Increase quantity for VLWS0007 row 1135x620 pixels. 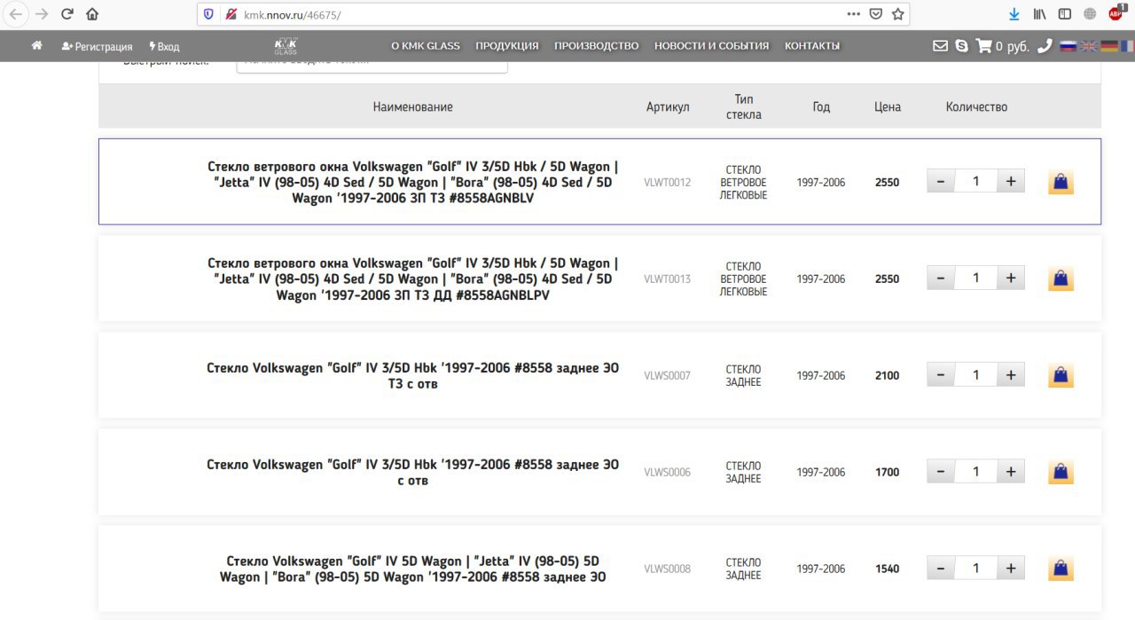click(1010, 375)
